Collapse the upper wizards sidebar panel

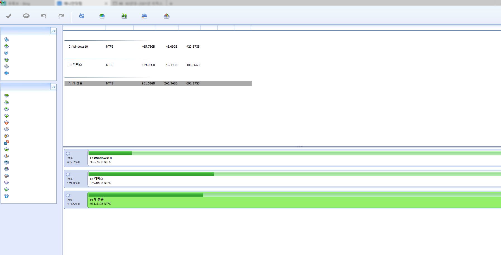[x=54, y=31]
